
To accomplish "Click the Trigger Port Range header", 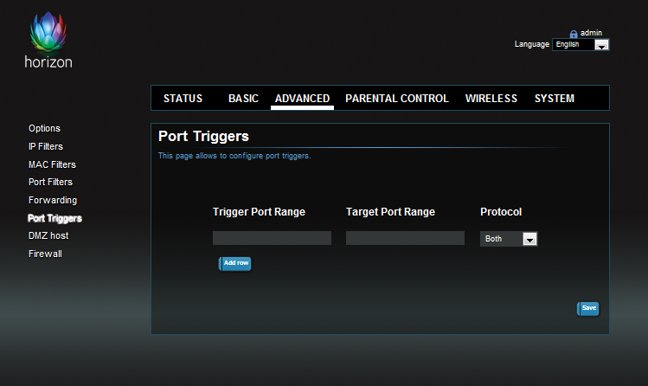I will click(x=259, y=212).
